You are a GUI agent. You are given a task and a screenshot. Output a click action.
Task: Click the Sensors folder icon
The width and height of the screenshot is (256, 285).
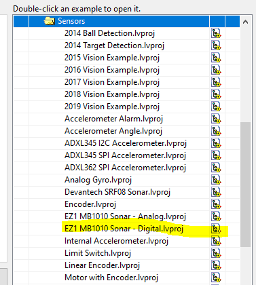(50, 21)
